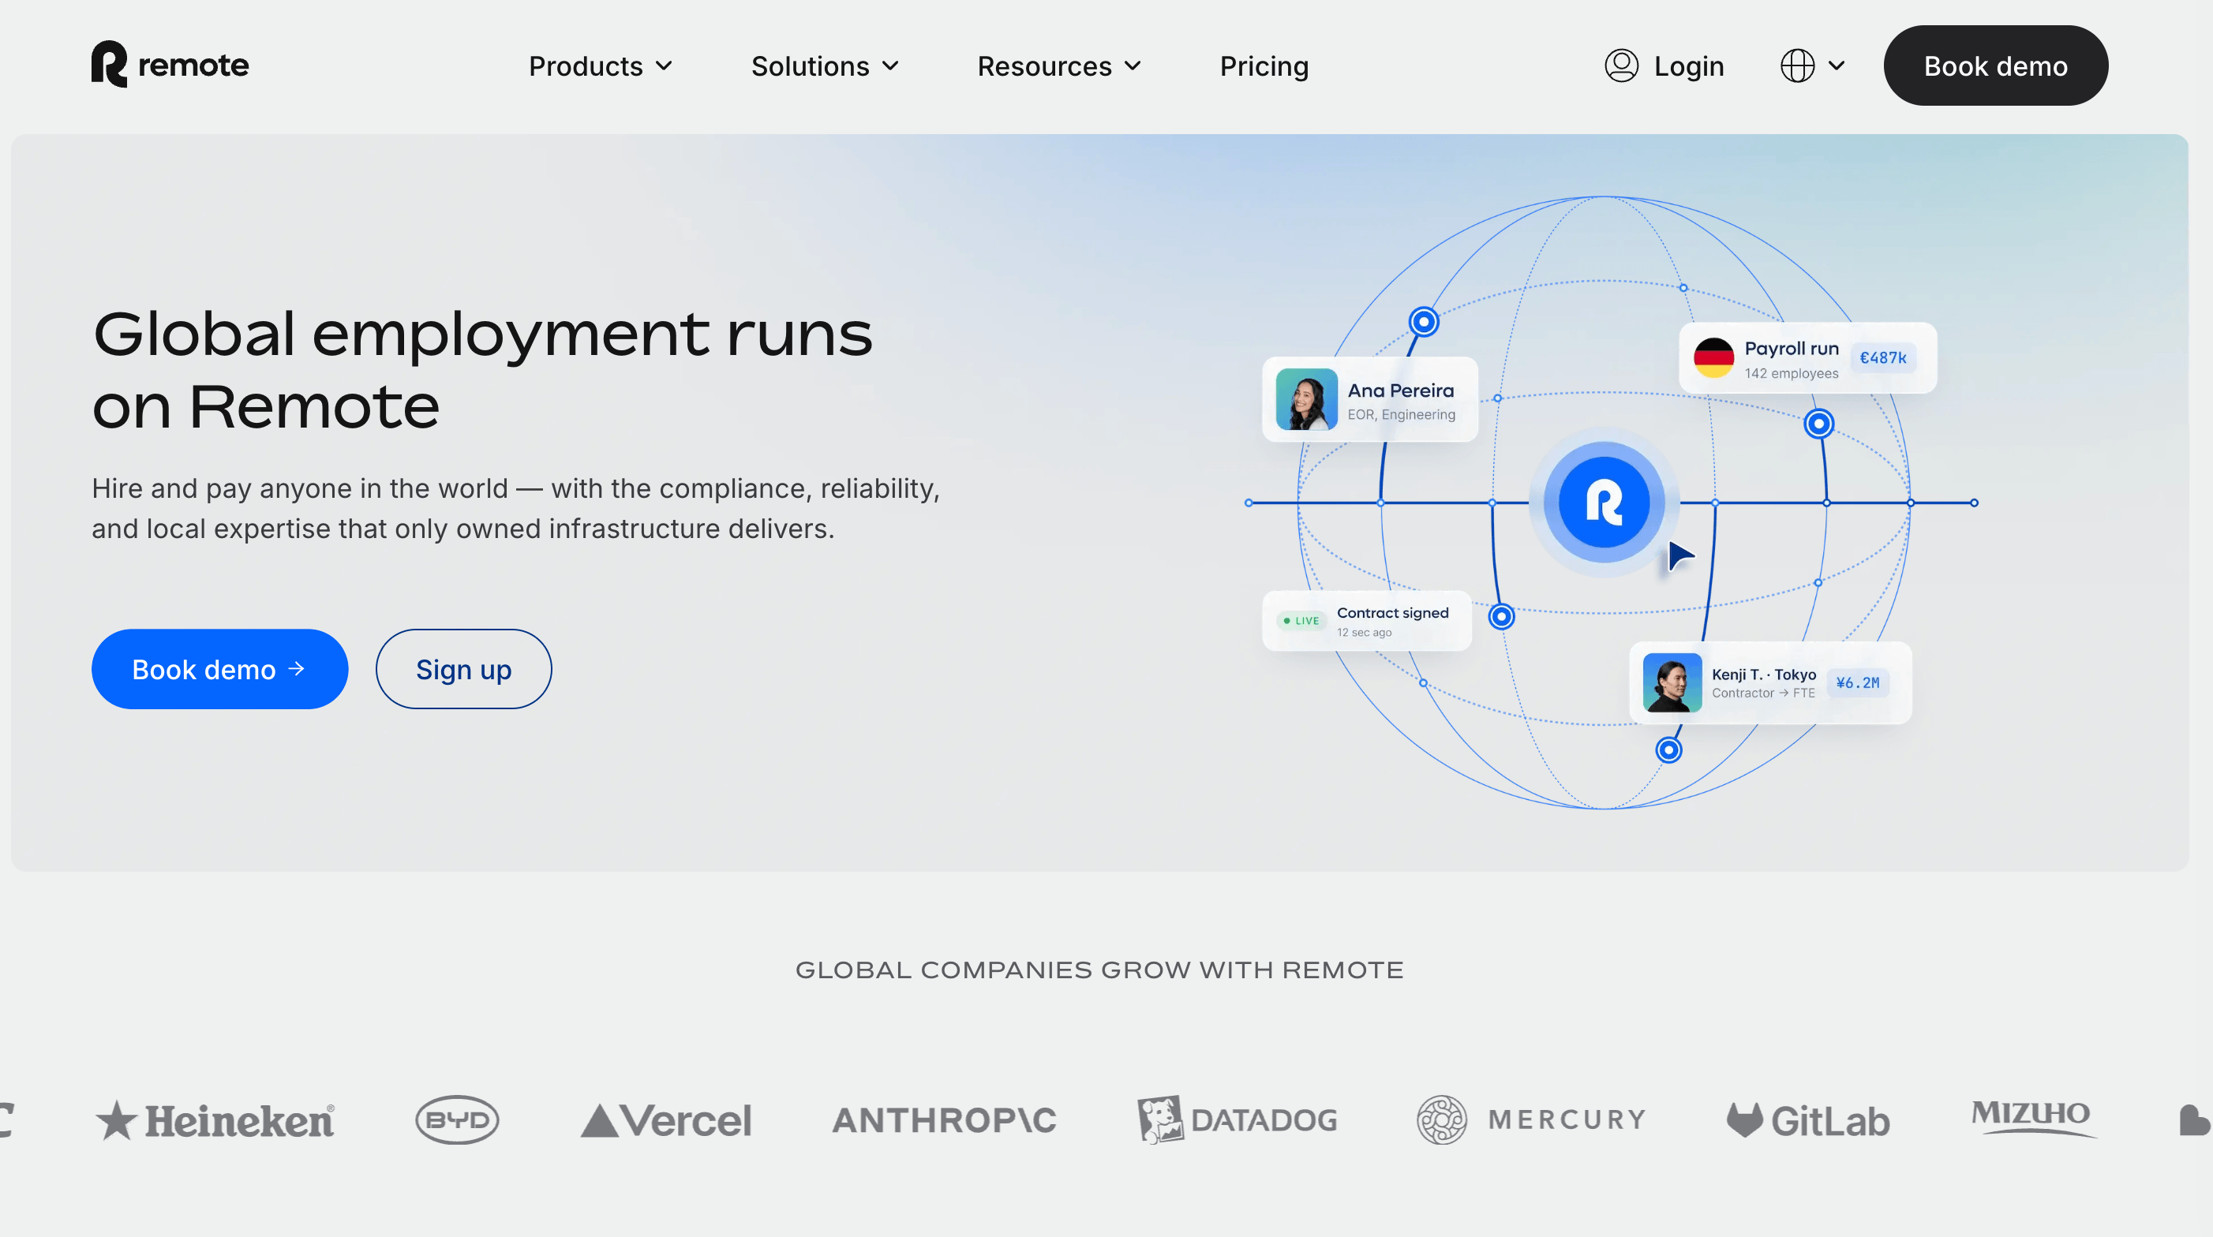Click the globe node marker below Payroll run card

(1818, 423)
